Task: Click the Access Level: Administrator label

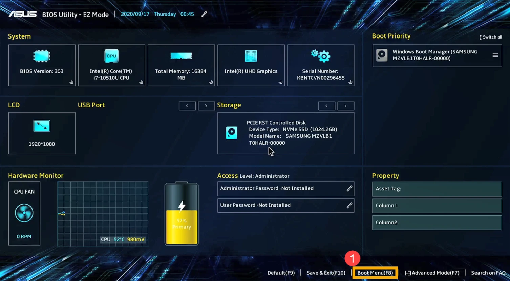Action: [253, 176]
